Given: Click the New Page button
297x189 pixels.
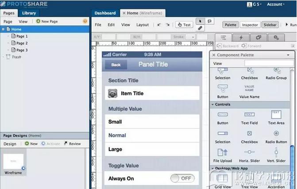Looking at the screenshot, I should (x=47, y=21).
